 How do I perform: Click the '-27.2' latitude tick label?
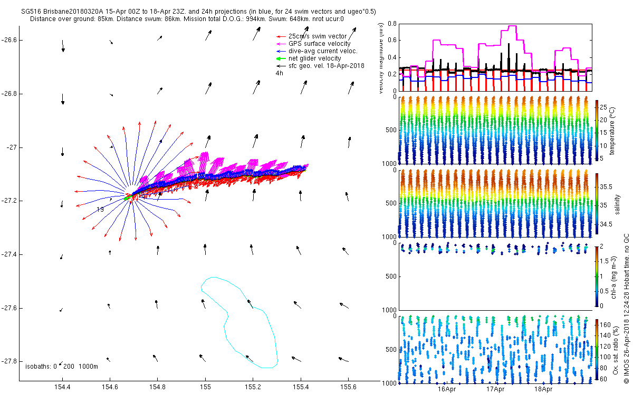(9, 201)
